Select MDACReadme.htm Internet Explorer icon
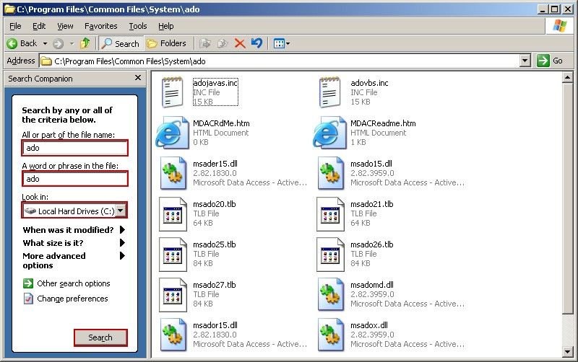 [330, 133]
